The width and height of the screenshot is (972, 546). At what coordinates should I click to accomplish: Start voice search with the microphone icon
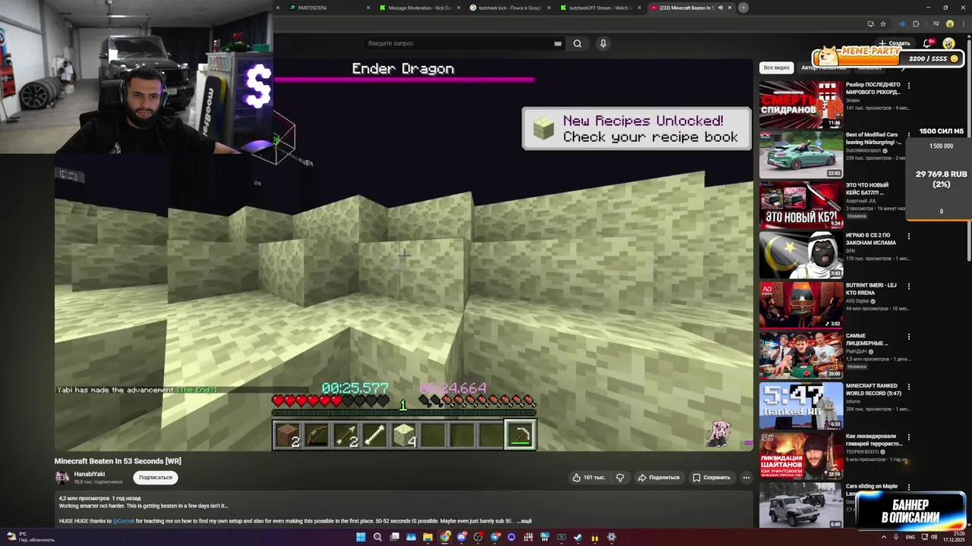coord(603,43)
